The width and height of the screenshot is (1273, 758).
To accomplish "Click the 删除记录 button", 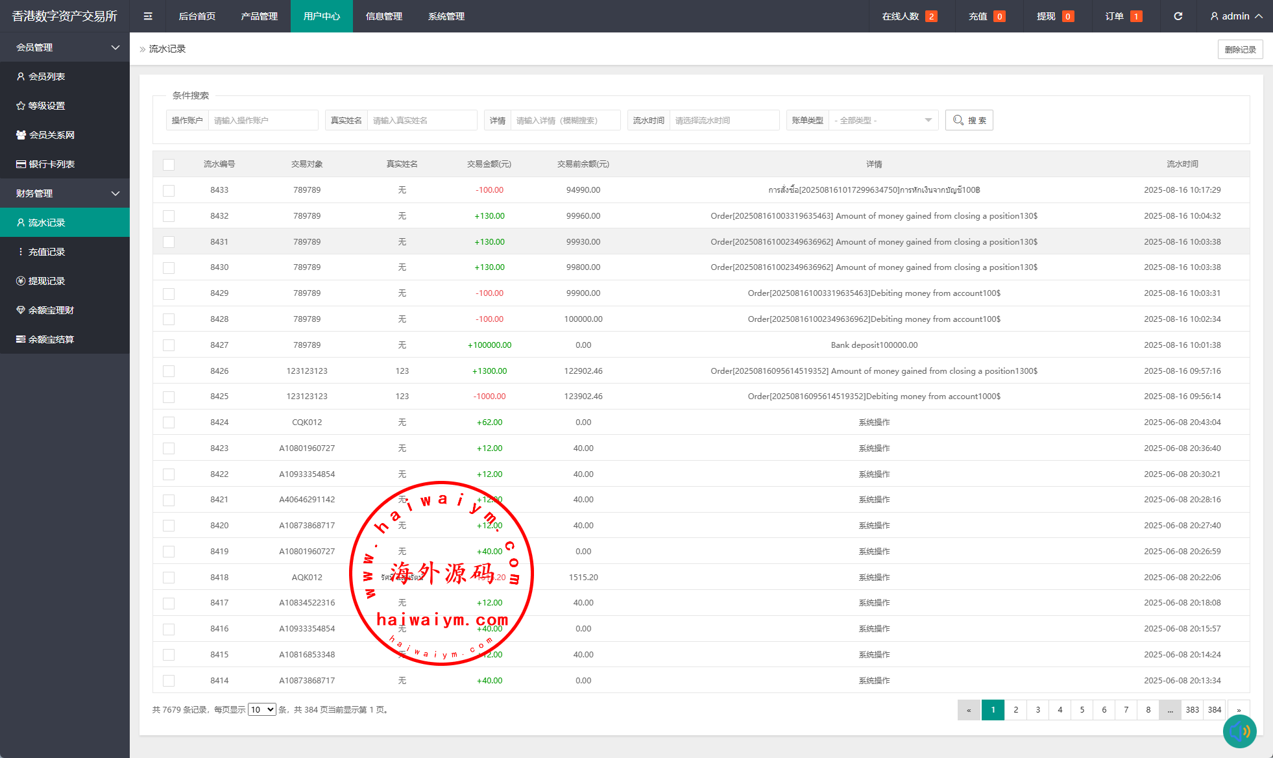I will 1240,49.
